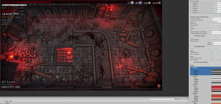Click the Level Total Dead Difficulty field
Image resolution: width=221 pixels, height=104 pixels.
[216, 20]
